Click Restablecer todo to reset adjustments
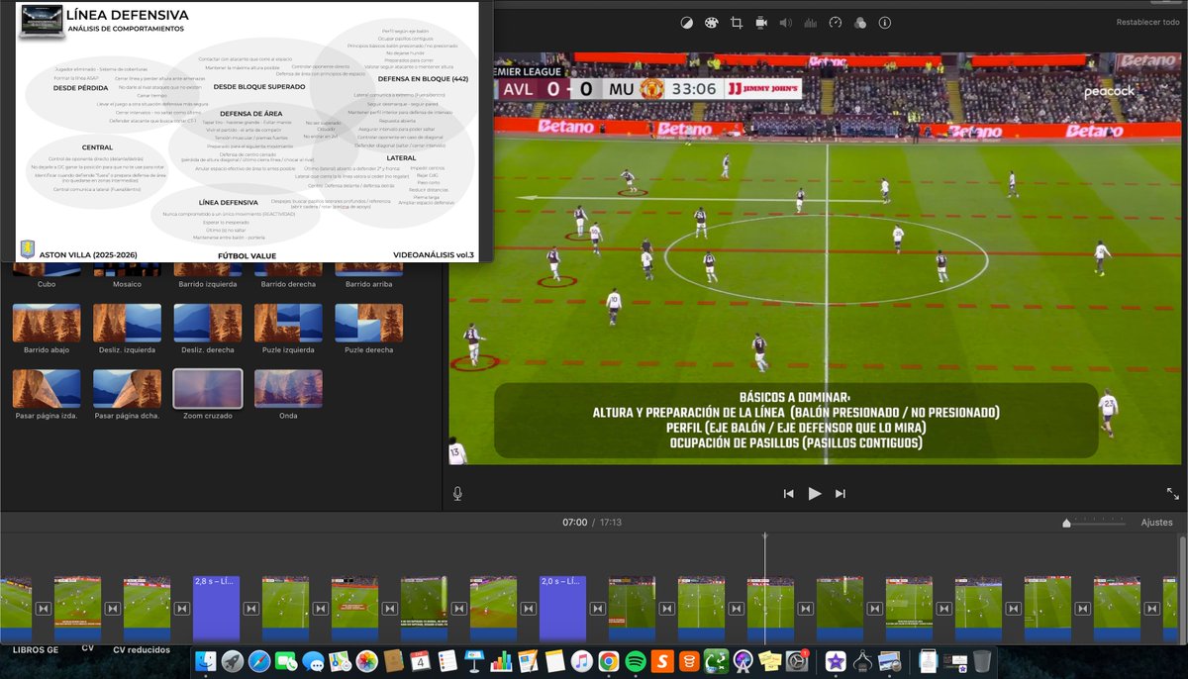Image resolution: width=1188 pixels, height=679 pixels. tap(1146, 23)
